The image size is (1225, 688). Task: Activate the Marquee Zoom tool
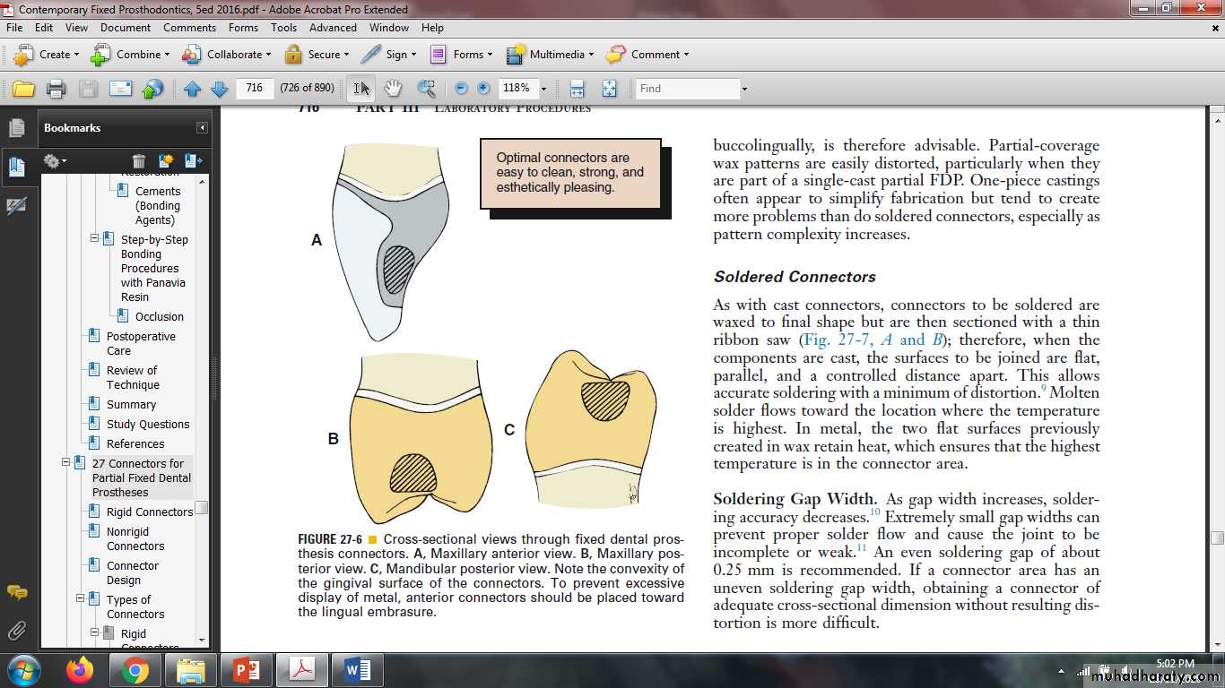pos(426,88)
